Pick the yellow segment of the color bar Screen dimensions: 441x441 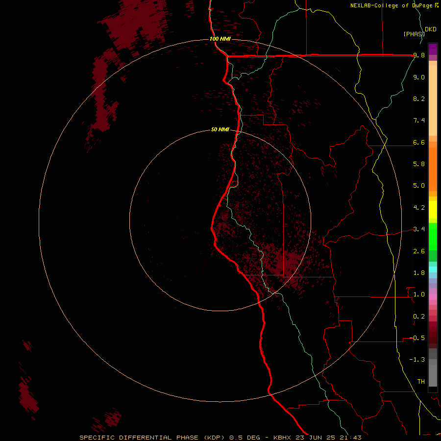(433, 210)
